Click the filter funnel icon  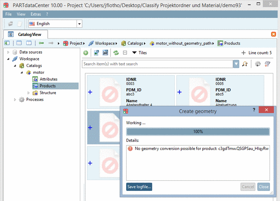[x=267, y=64]
